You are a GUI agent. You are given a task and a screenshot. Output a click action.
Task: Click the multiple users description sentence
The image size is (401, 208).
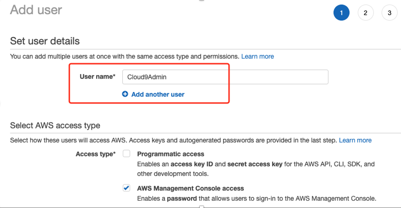point(125,56)
